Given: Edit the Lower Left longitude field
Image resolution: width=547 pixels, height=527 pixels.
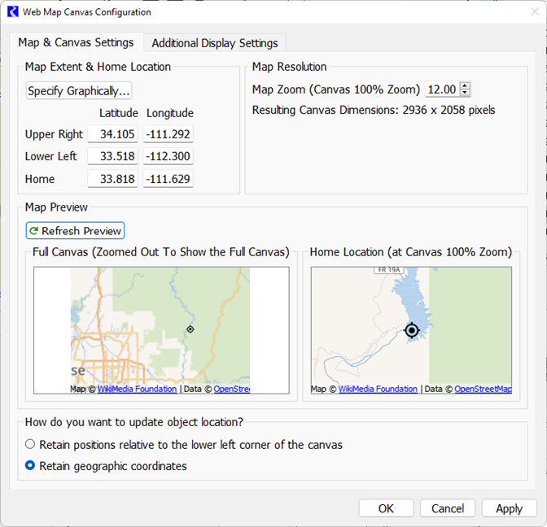Looking at the screenshot, I should tap(168, 156).
